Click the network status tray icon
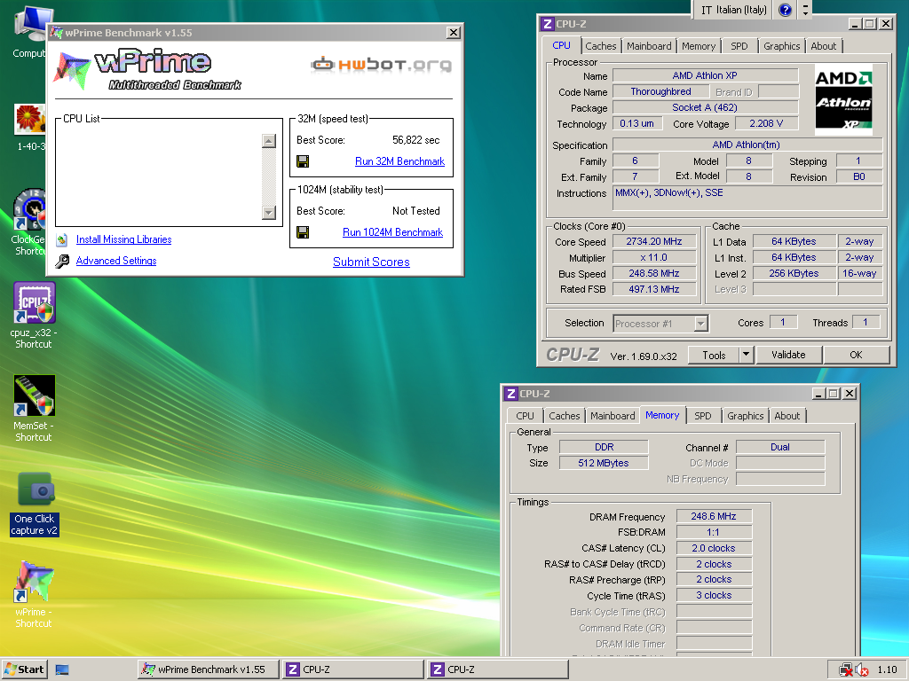 (x=845, y=670)
